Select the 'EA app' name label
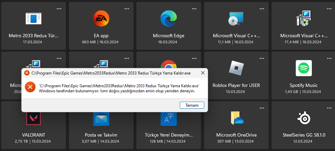 click(101, 36)
